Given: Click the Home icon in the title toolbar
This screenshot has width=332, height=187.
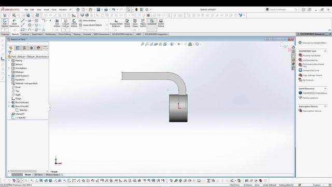Looking at the screenshot, I should click(78, 9).
